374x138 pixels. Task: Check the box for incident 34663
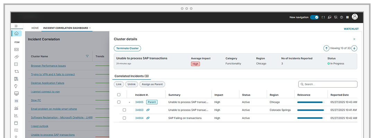124,110
